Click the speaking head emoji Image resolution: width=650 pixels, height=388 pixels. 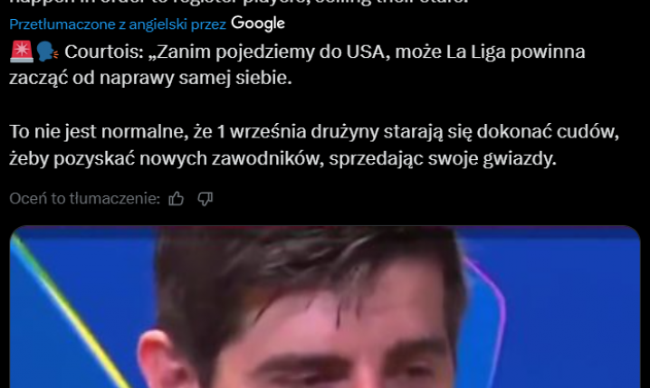point(47,52)
